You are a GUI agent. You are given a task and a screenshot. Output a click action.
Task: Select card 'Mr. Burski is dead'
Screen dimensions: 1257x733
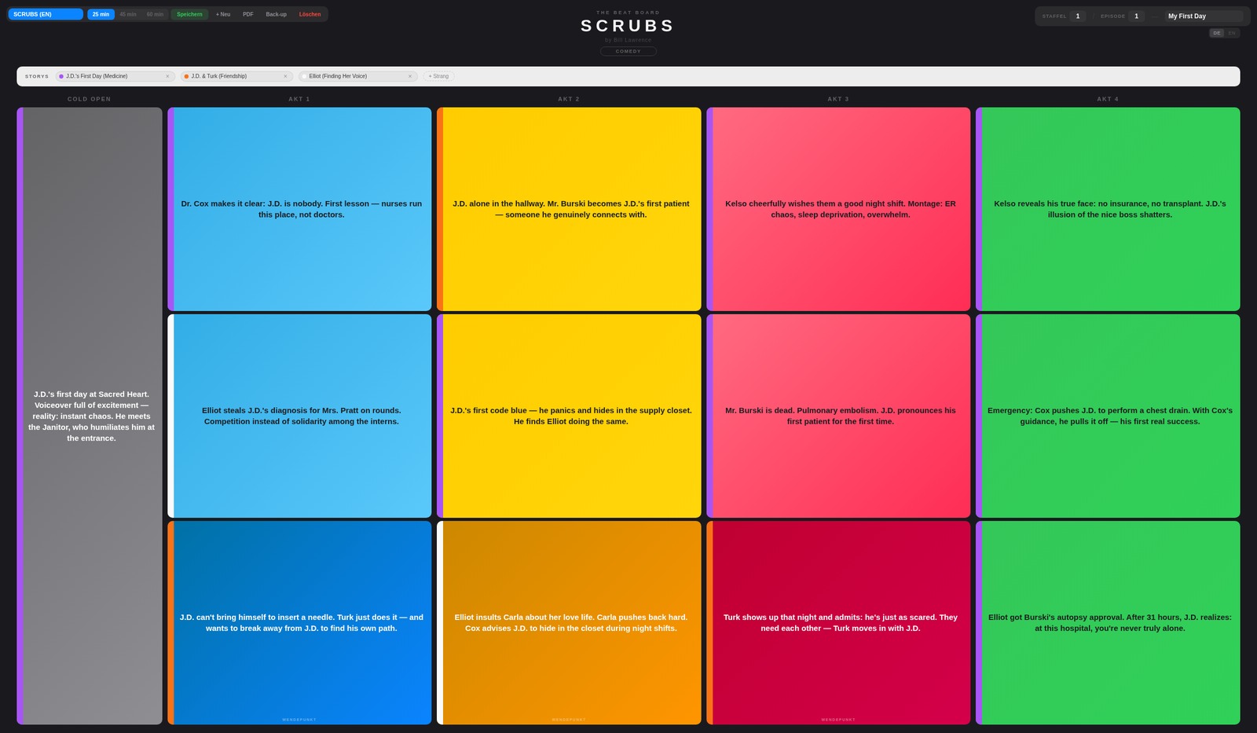tap(838, 416)
